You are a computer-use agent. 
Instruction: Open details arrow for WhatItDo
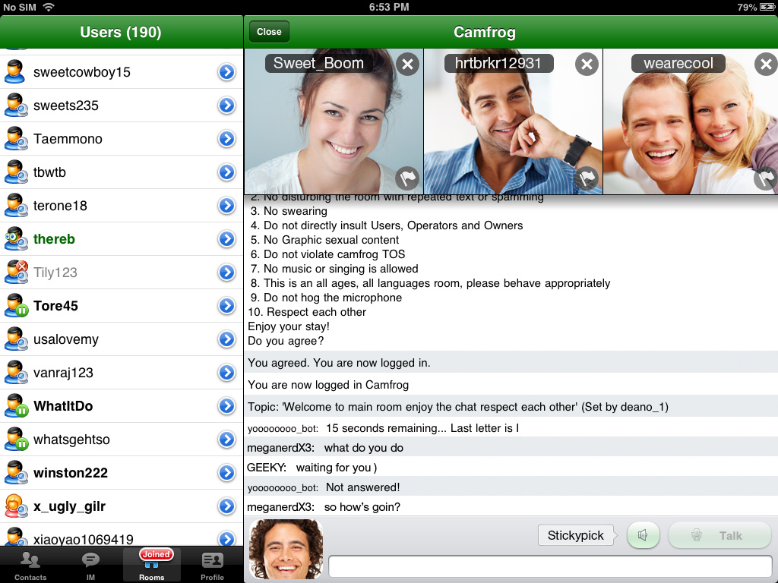(x=226, y=405)
